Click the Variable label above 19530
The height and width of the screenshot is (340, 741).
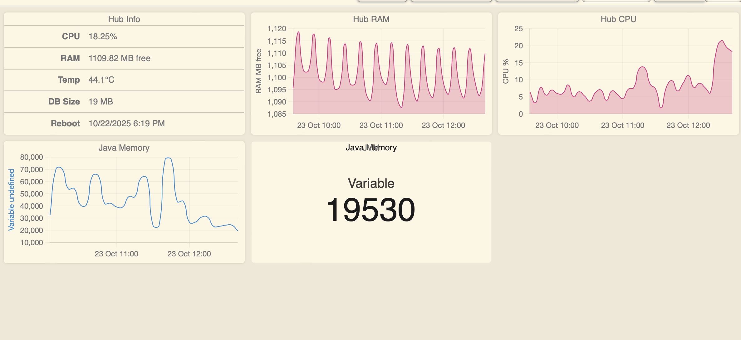click(x=371, y=183)
